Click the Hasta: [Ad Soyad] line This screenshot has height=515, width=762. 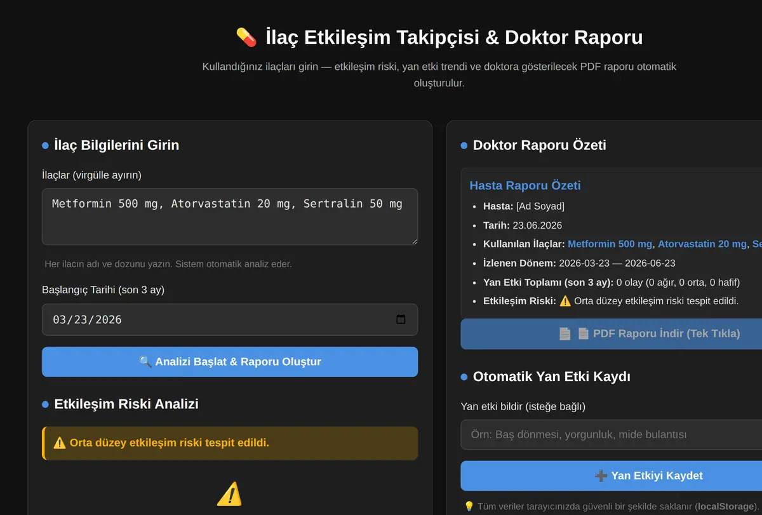point(524,206)
